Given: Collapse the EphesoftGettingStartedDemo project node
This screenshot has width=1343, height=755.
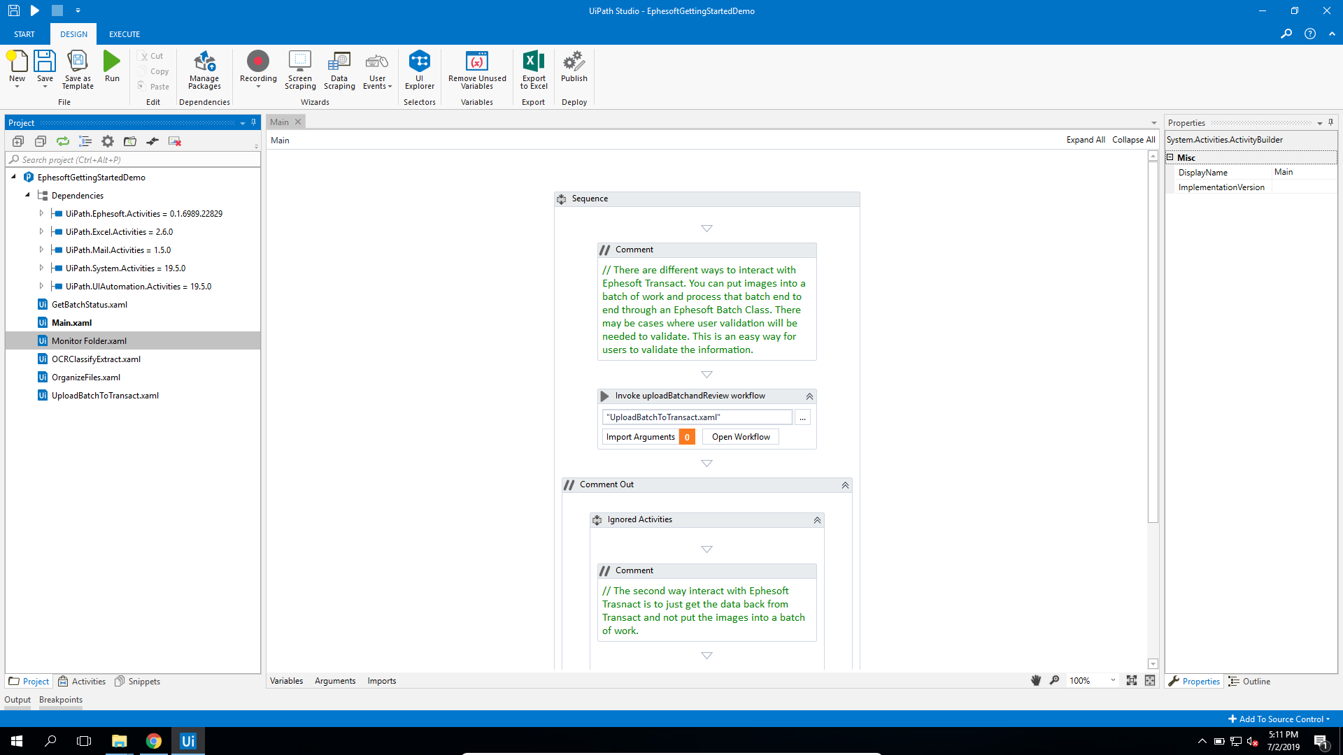Looking at the screenshot, I should 13,177.
